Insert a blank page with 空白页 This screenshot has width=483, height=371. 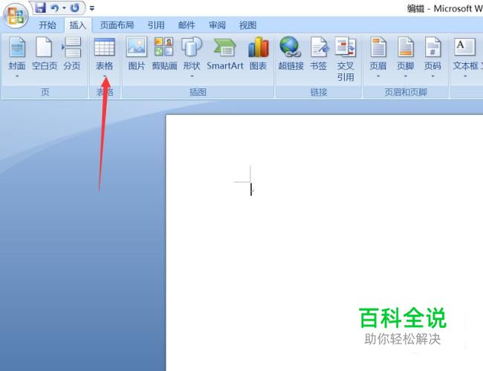click(x=45, y=53)
